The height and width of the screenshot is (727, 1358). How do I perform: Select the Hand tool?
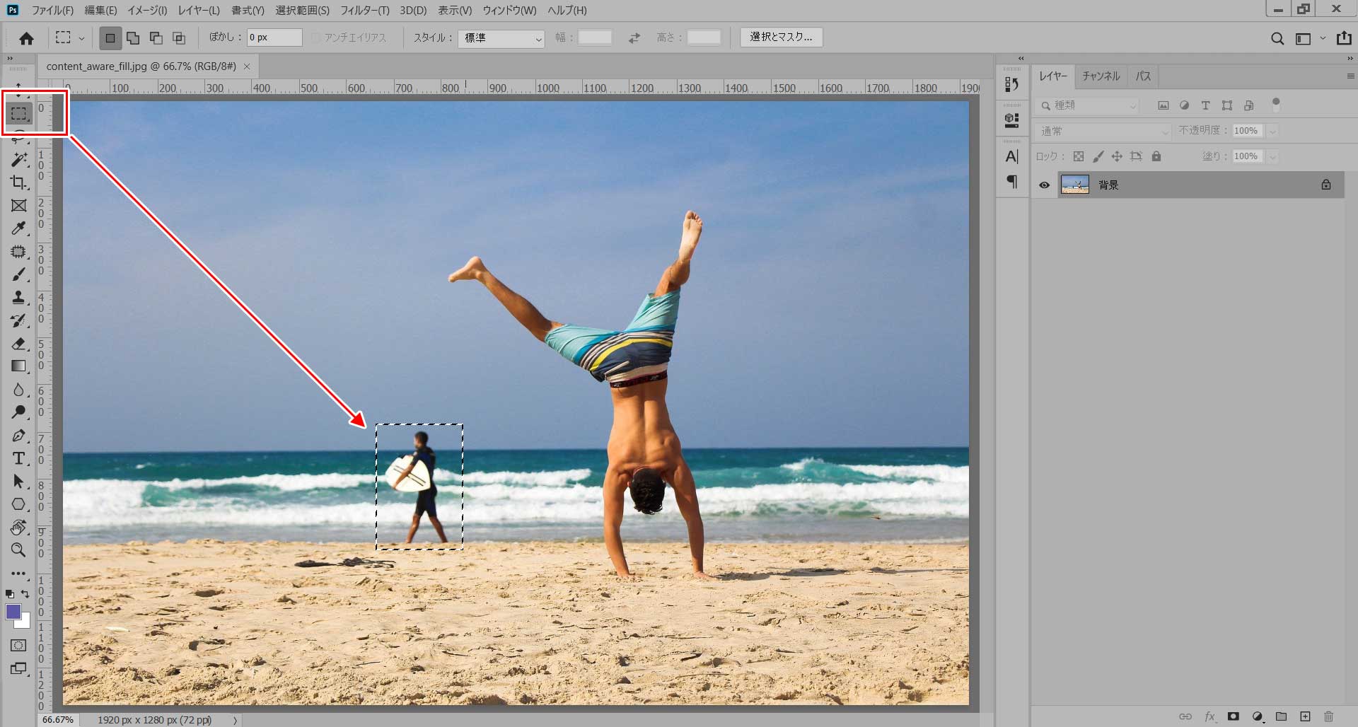click(x=18, y=528)
